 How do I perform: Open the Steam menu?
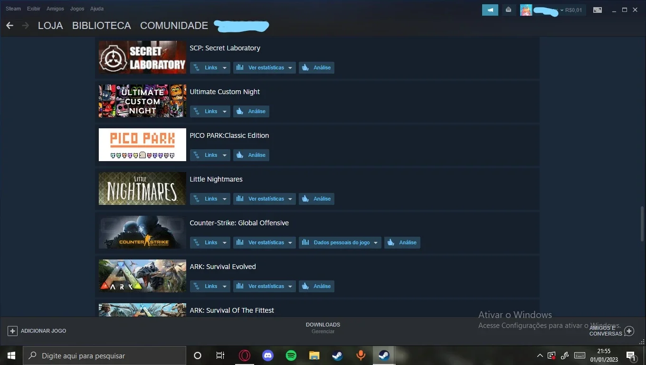click(x=13, y=9)
